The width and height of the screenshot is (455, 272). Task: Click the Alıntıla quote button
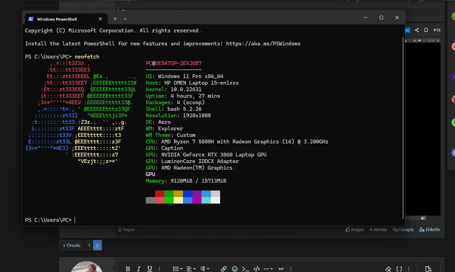[x=378, y=229]
